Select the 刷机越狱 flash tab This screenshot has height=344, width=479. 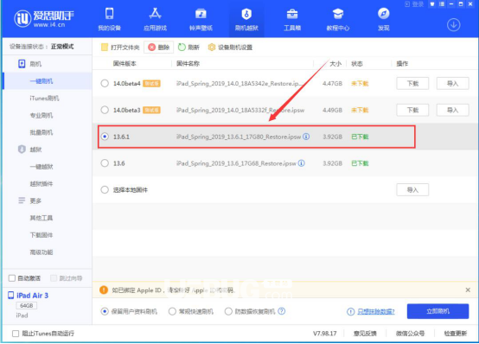pyautogui.click(x=246, y=19)
